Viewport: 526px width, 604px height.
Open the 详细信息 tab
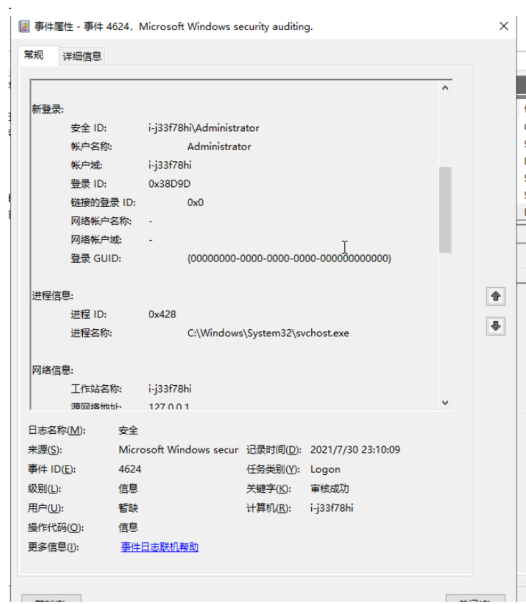pos(82,56)
